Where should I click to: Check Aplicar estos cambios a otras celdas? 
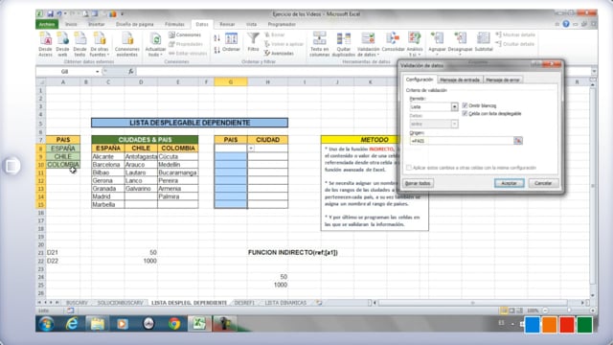pyautogui.click(x=409, y=168)
